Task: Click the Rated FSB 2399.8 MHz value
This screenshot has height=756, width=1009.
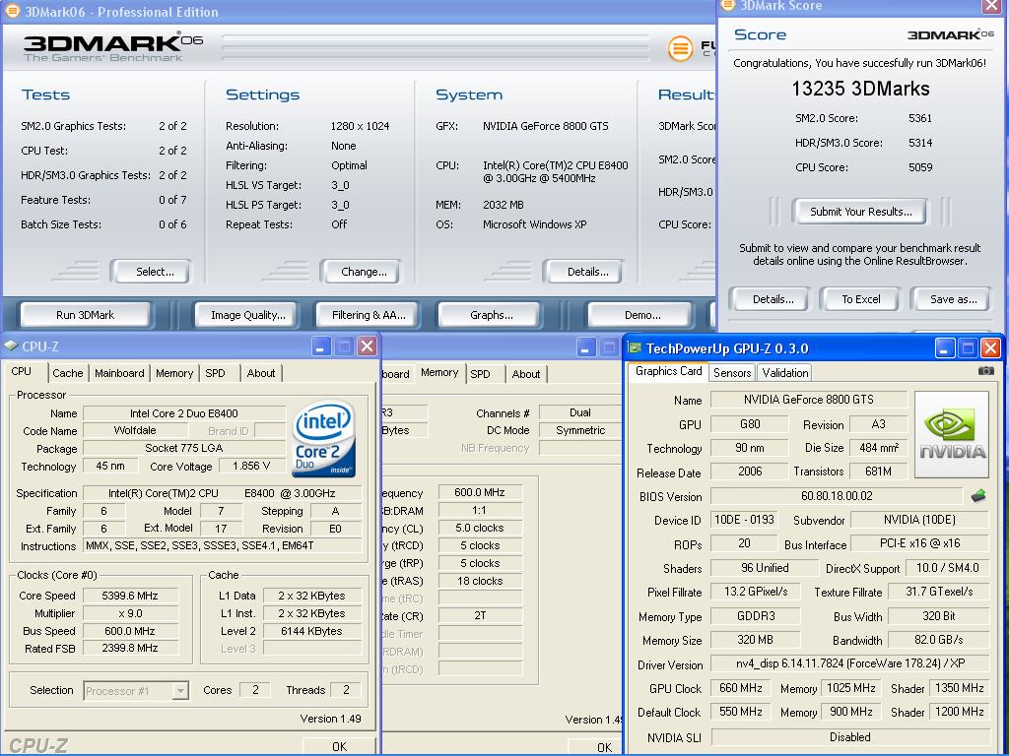Action: pyautogui.click(x=130, y=648)
